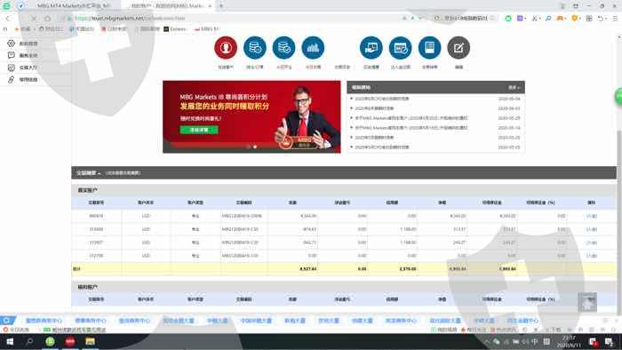Screen dimensions: 622x350
Task: Click the gray edit pencil icon
Action: tap(459, 48)
